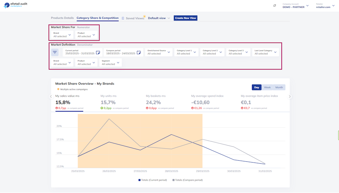Open the Default view selector
This screenshot has width=339, height=193.
(159, 18)
